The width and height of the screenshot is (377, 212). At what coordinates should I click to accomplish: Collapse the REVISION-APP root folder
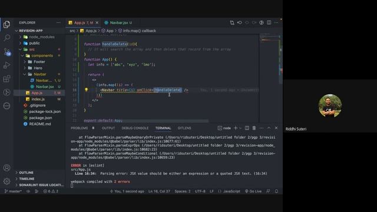coord(39,31)
